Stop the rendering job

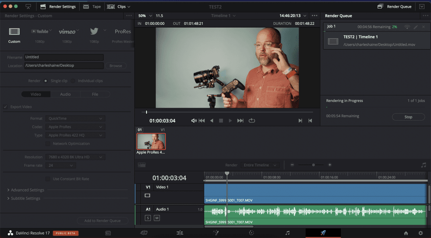(408, 117)
